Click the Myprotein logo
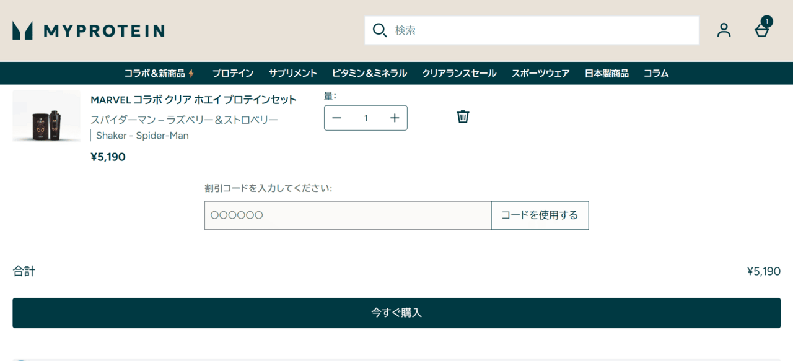The image size is (793, 361). 89,30
